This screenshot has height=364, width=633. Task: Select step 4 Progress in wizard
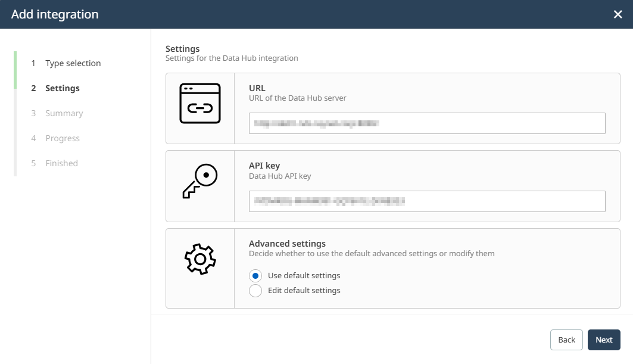pos(55,139)
